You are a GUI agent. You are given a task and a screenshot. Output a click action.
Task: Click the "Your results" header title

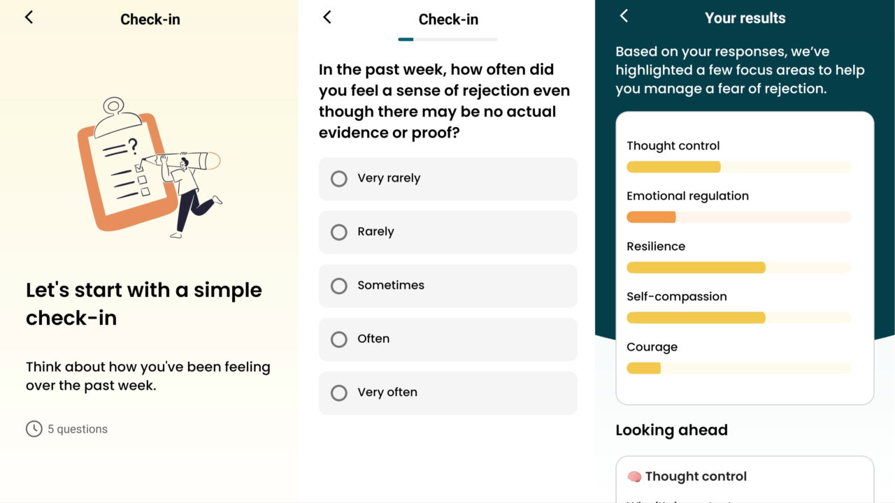click(745, 17)
